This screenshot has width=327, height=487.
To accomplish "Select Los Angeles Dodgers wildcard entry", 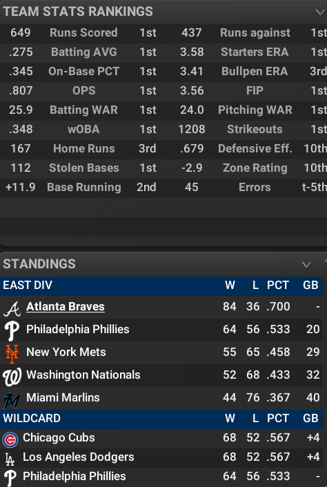I will coord(78,457).
